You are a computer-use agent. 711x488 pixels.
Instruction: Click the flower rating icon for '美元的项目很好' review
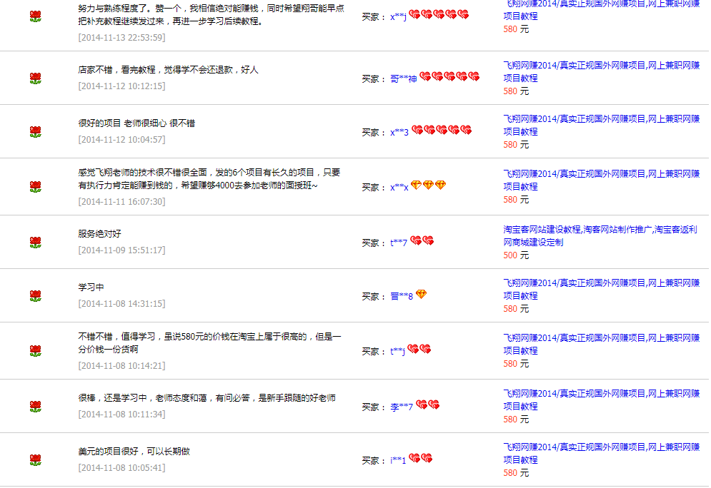coord(35,459)
